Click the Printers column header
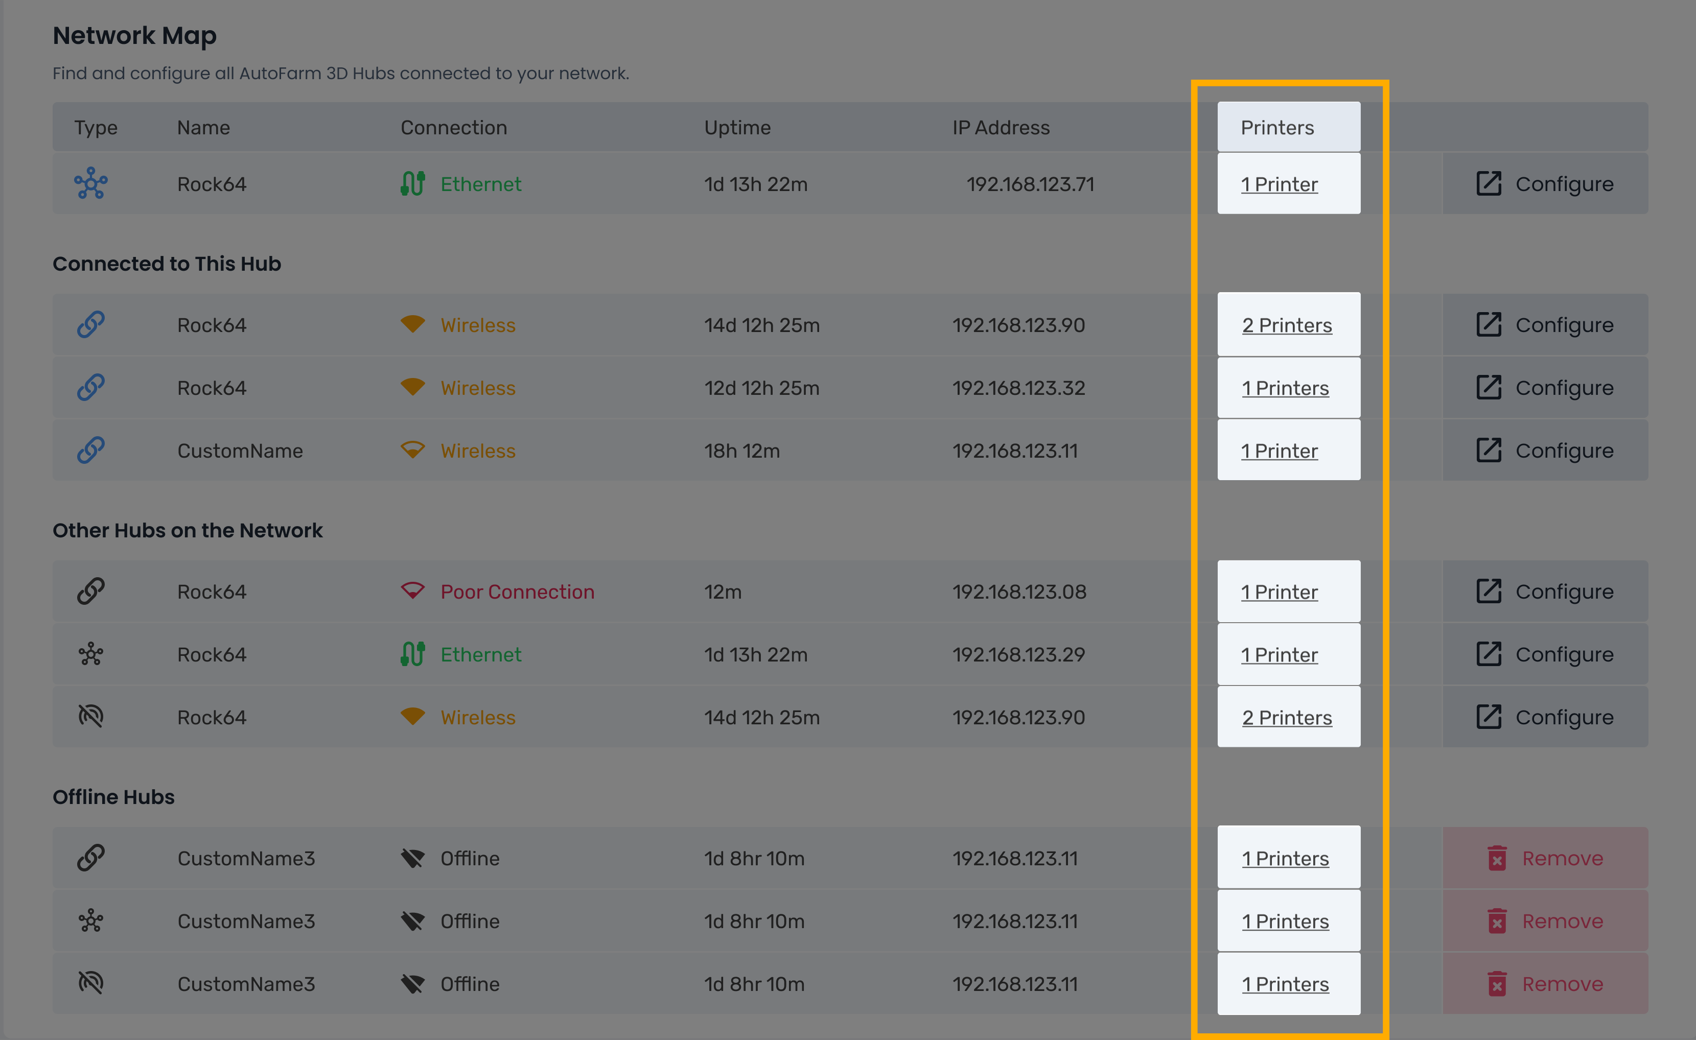Screen dimensions: 1696x1040 coord(1277,127)
